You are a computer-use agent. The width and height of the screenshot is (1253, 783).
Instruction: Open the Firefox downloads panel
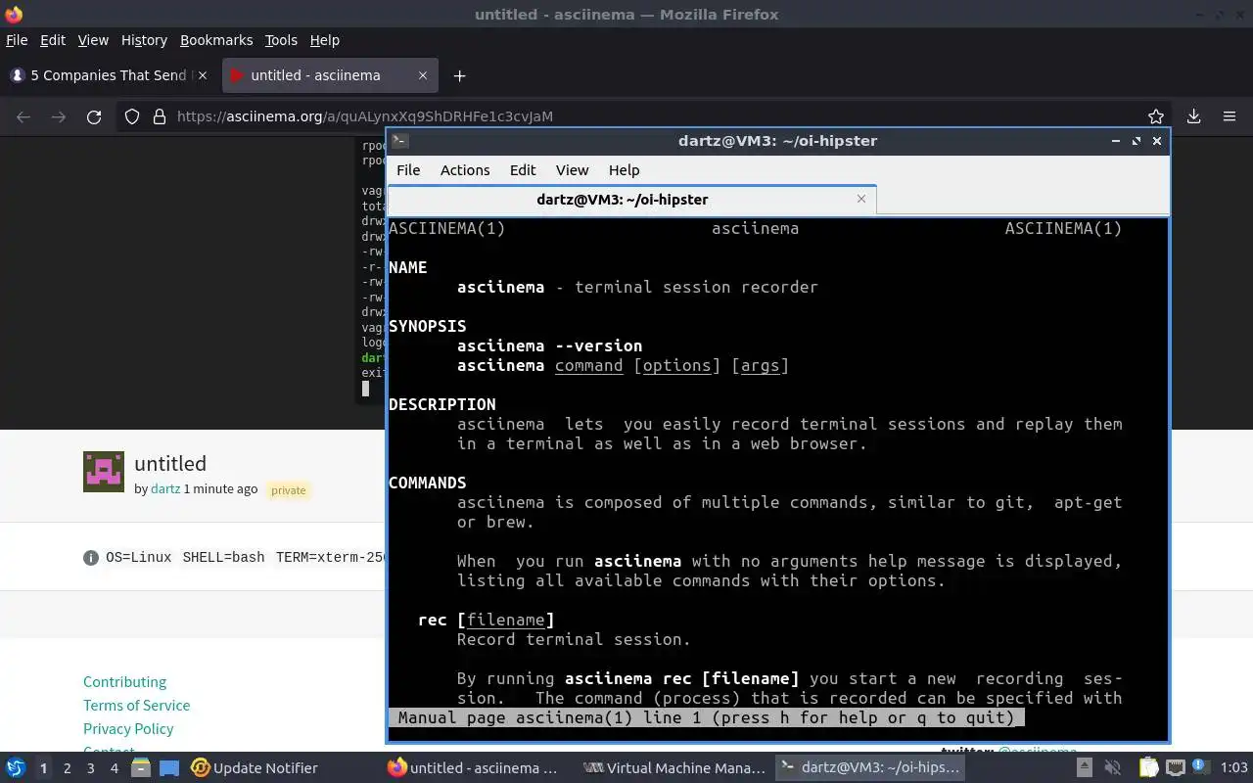pyautogui.click(x=1193, y=116)
